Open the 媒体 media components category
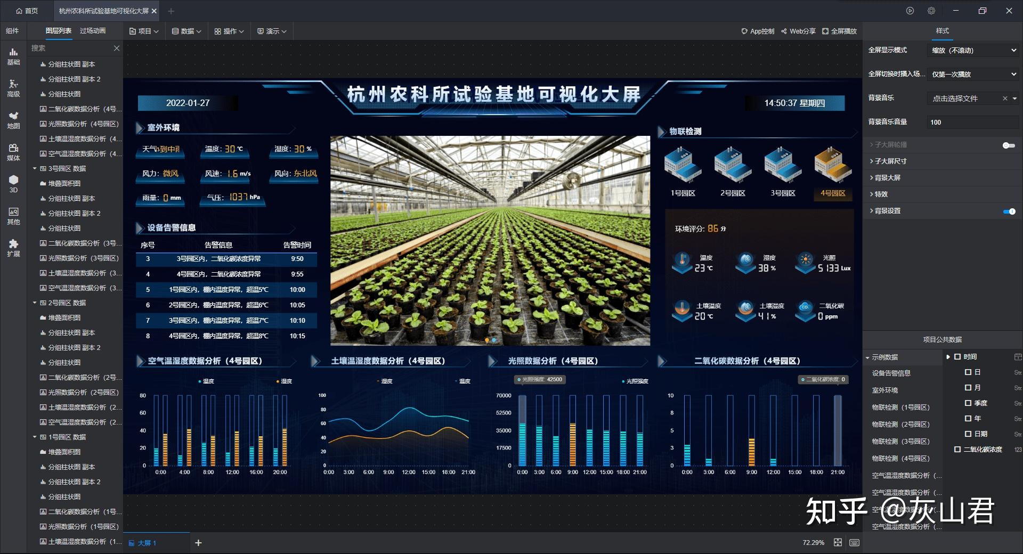The image size is (1023, 554). point(13,152)
